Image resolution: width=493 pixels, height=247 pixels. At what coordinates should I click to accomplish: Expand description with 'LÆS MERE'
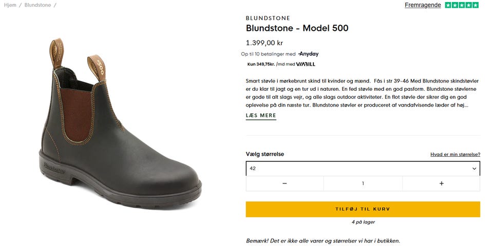pyautogui.click(x=261, y=116)
